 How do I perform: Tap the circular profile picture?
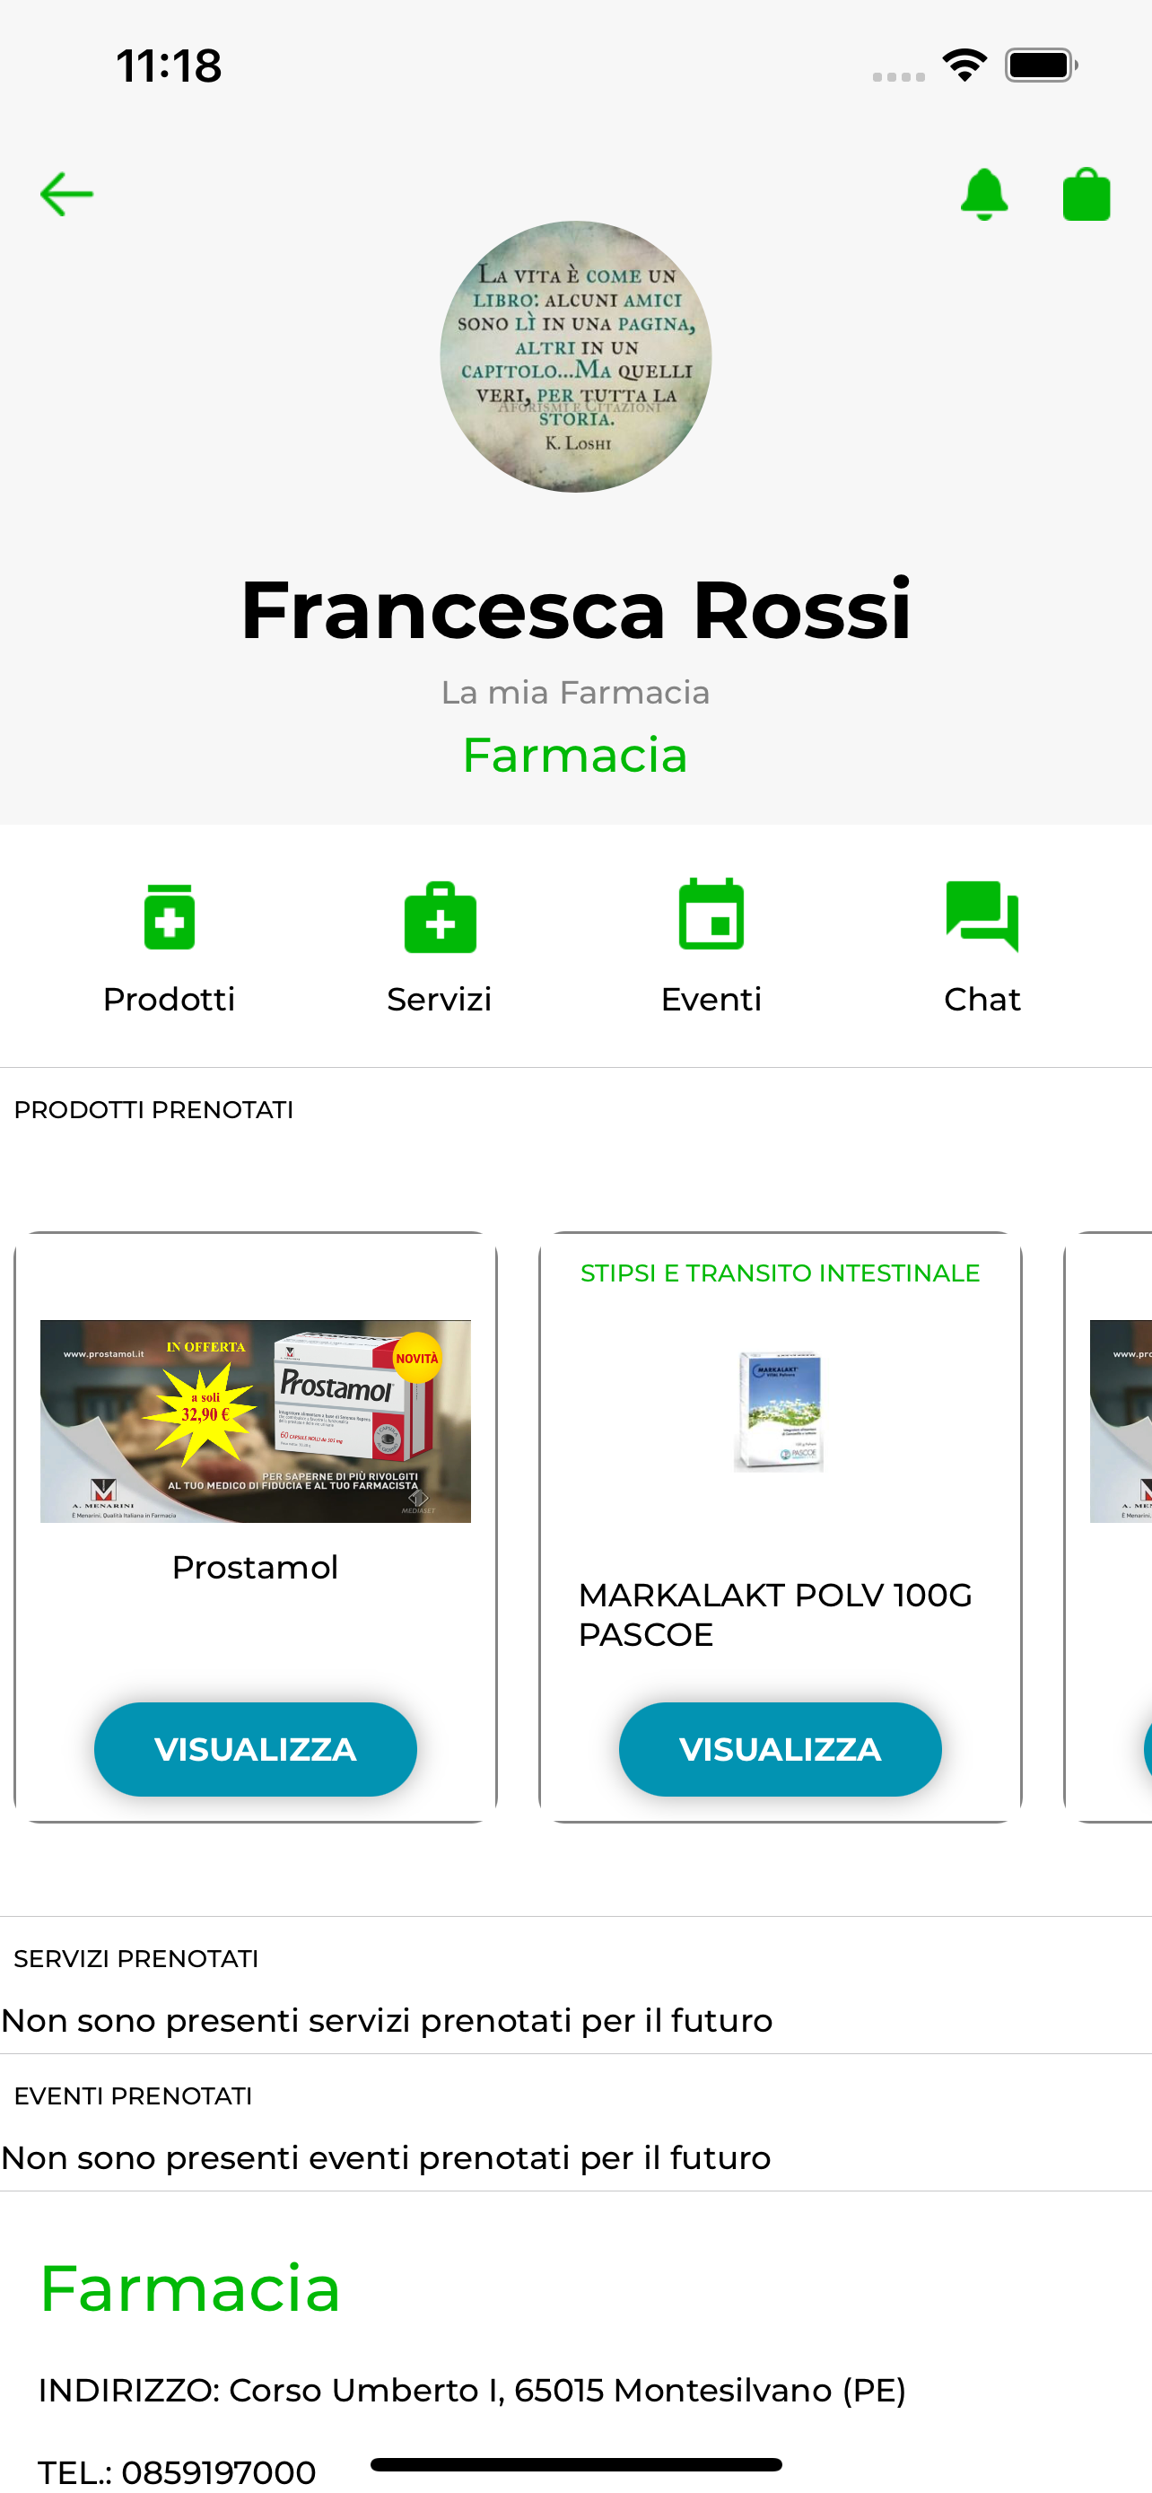pos(575,356)
